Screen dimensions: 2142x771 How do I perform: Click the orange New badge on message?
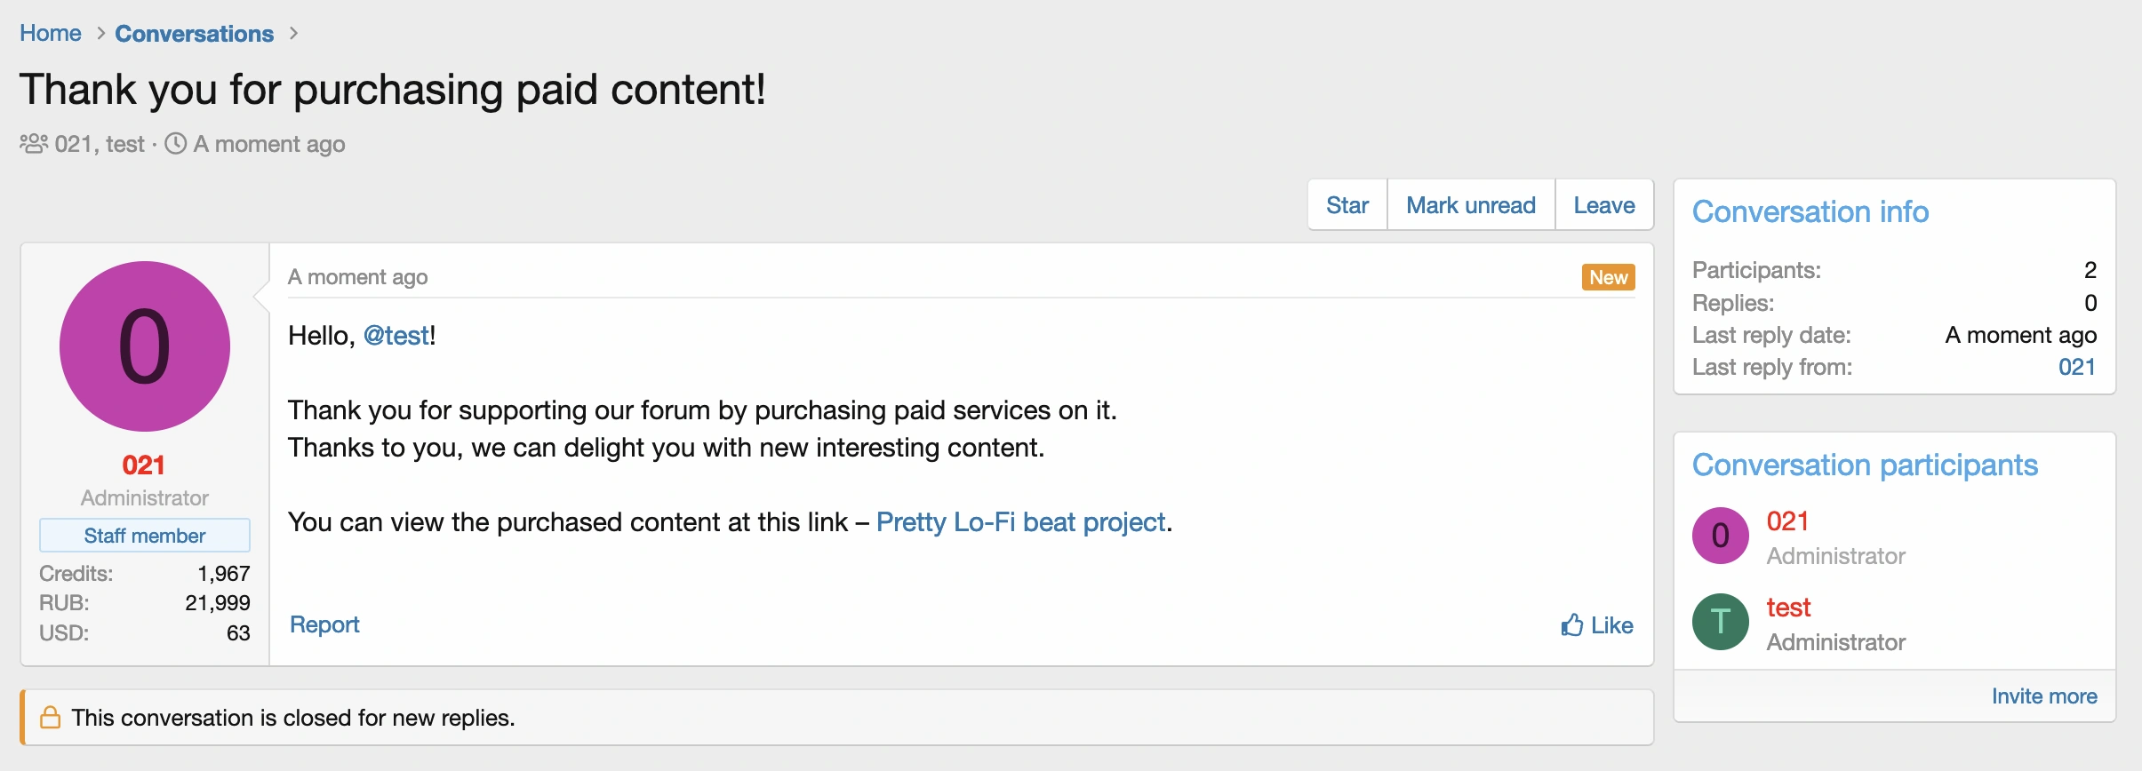tap(1608, 277)
